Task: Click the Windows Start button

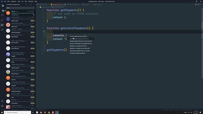Action: tap(2, 112)
